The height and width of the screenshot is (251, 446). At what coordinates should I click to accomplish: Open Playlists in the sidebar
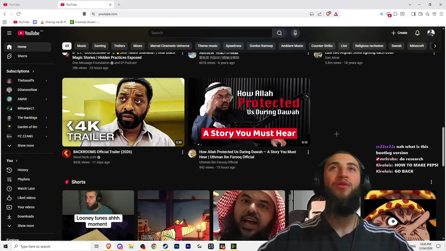[x=28, y=179]
